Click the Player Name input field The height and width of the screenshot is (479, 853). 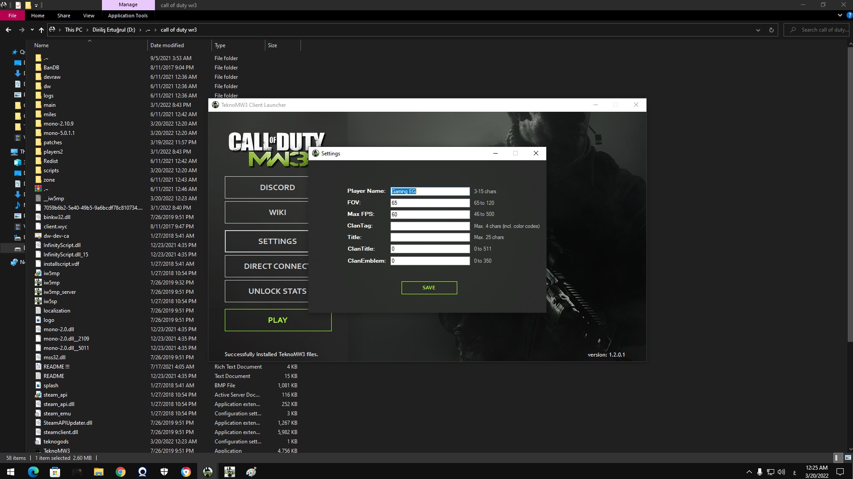430,191
